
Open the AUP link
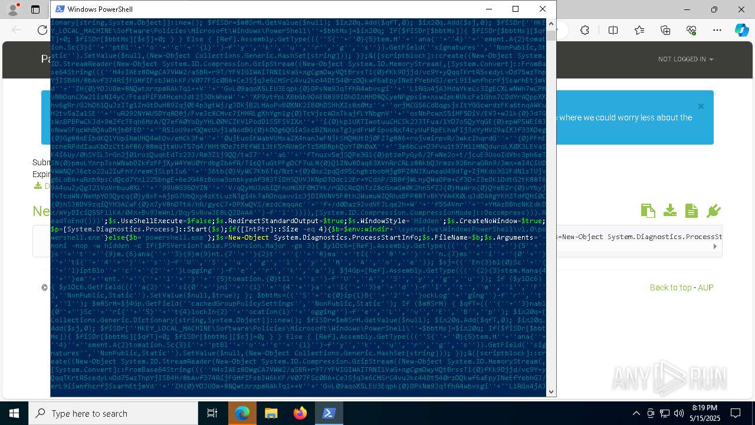click(x=705, y=287)
